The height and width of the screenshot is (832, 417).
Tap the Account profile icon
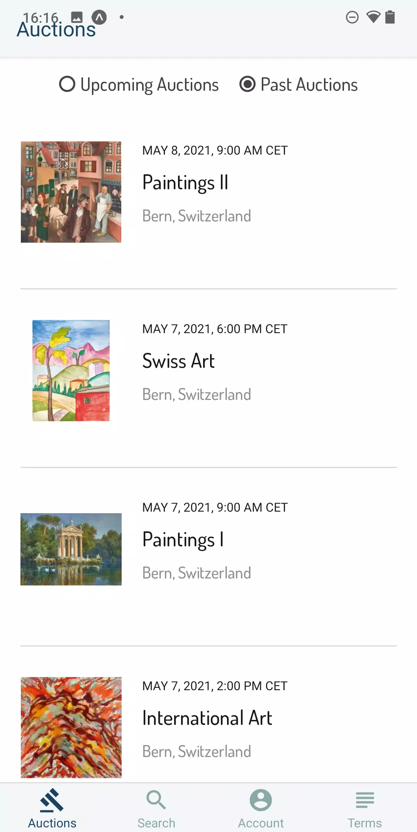tap(261, 800)
